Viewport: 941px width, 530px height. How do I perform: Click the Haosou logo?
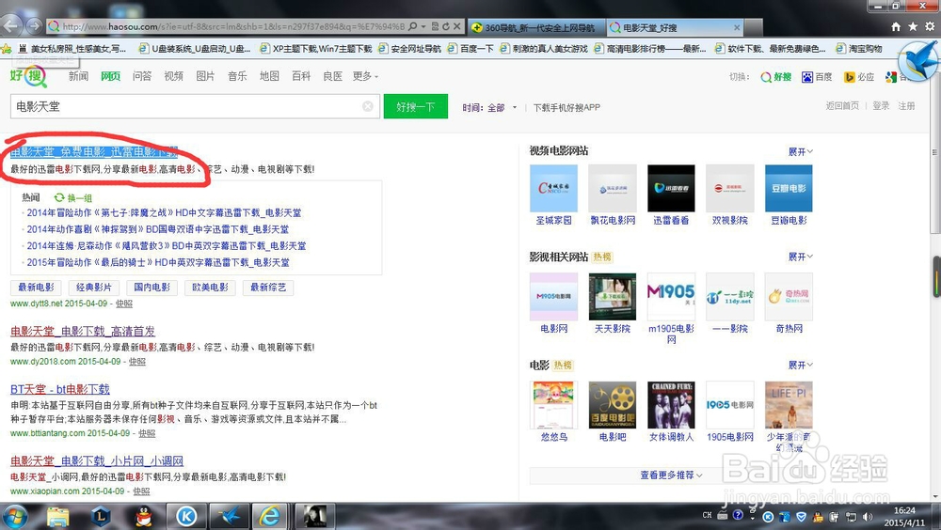click(27, 76)
